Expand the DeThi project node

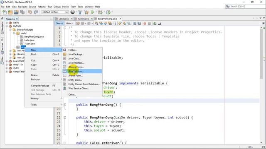(7, 23)
